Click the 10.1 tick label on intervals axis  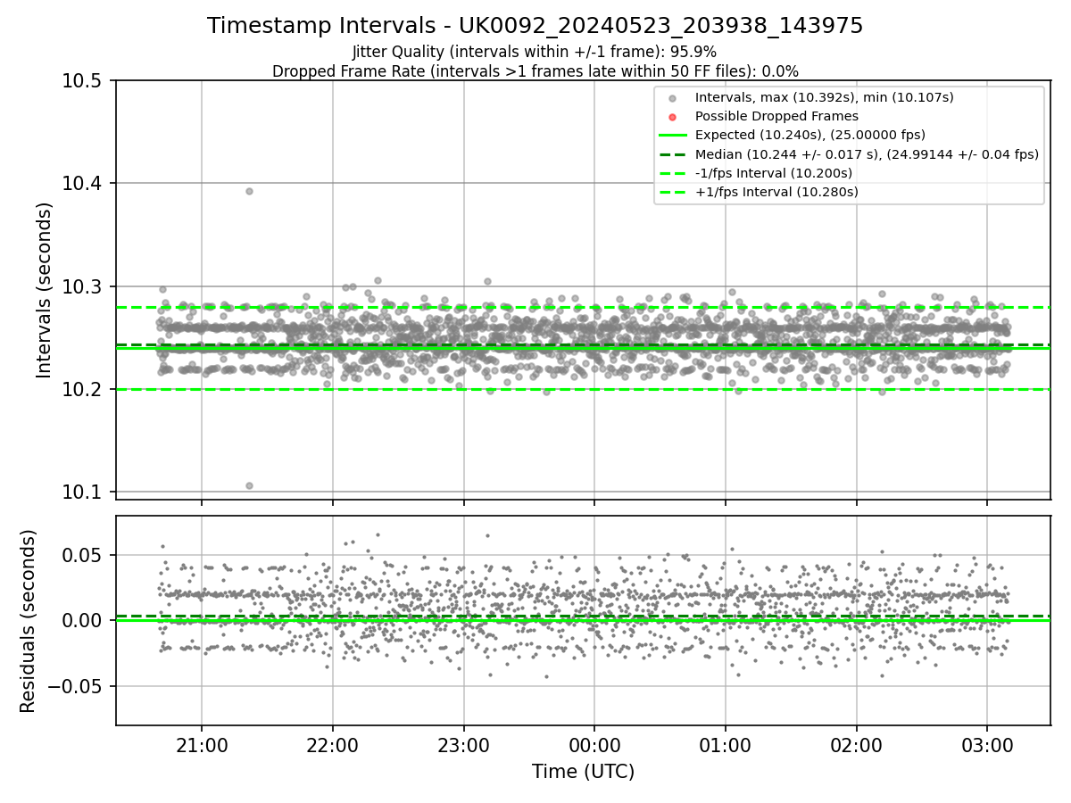(84, 493)
